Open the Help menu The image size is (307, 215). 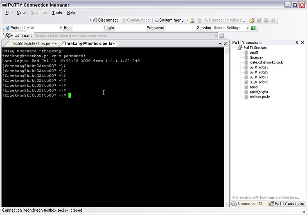click(71, 13)
